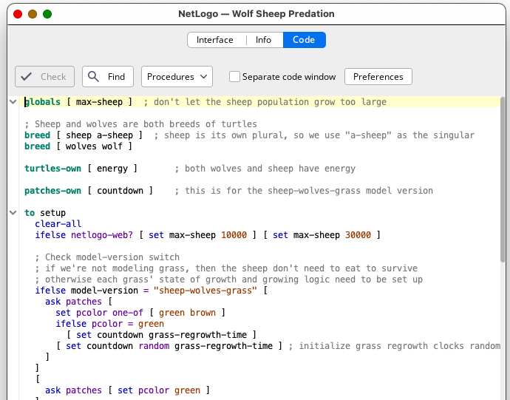The height and width of the screenshot is (400, 510).
Task: Click the magnifying glass Find icon
Action: (94, 77)
